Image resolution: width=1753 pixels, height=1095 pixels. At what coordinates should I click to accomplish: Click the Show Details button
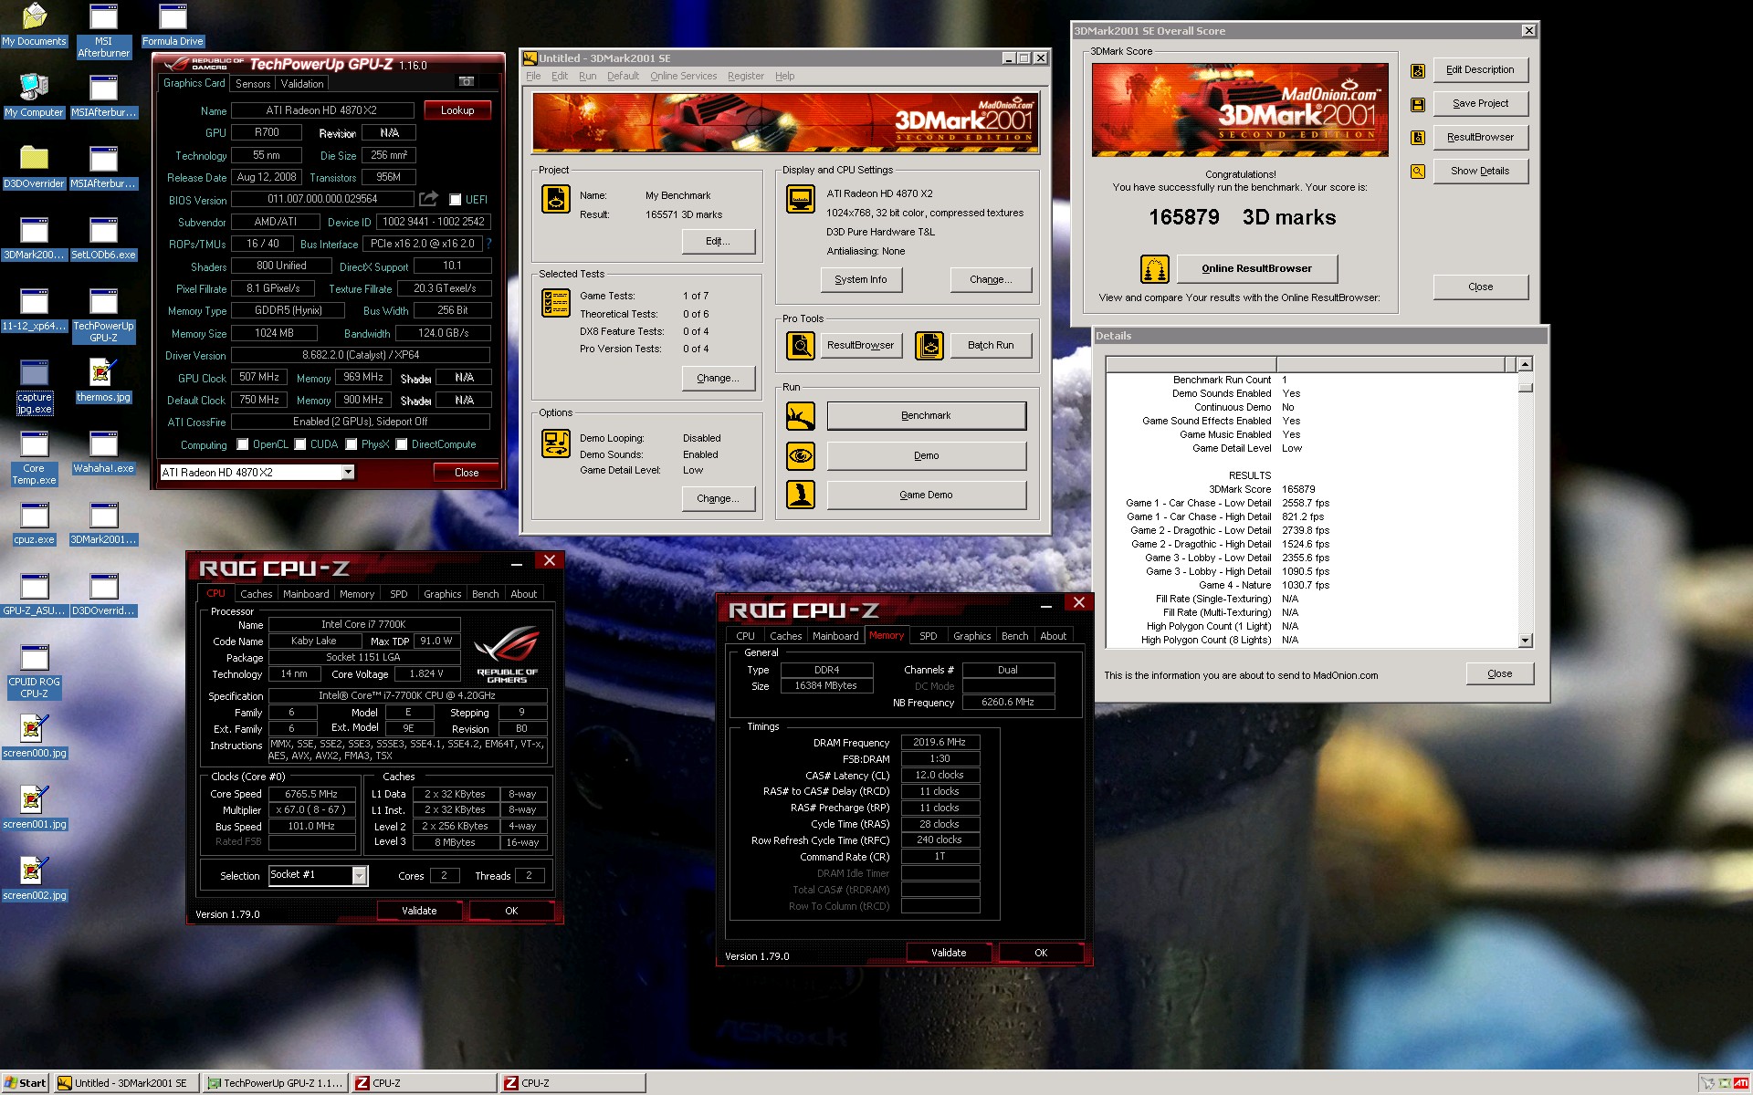(x=1480, y=171)
